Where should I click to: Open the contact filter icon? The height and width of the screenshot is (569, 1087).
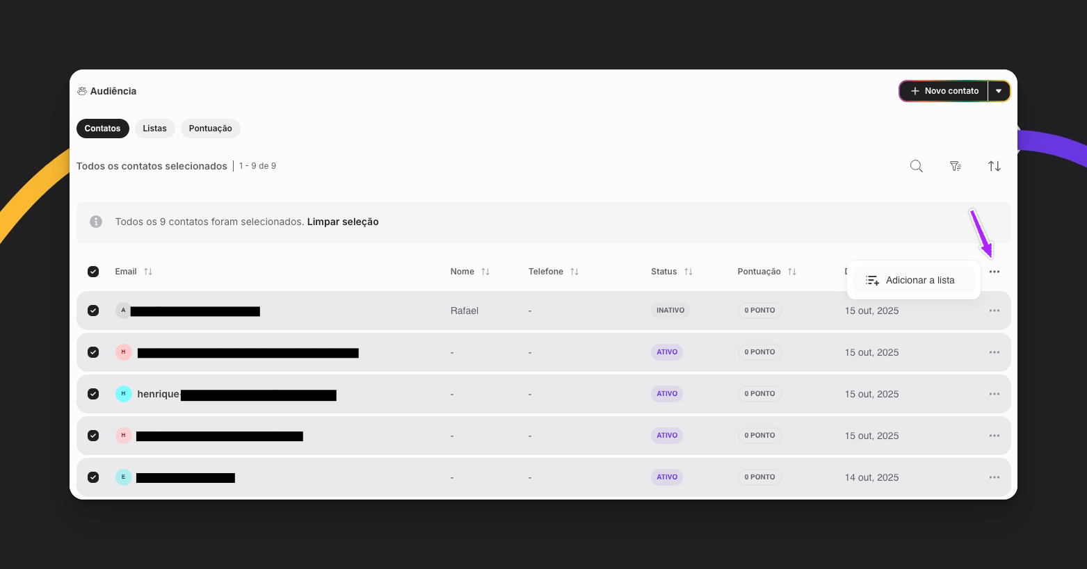[955, 166]
